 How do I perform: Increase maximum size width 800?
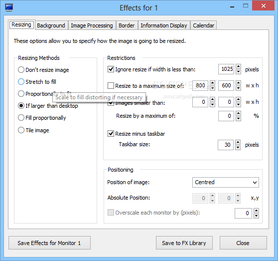(x=212, y=83)
